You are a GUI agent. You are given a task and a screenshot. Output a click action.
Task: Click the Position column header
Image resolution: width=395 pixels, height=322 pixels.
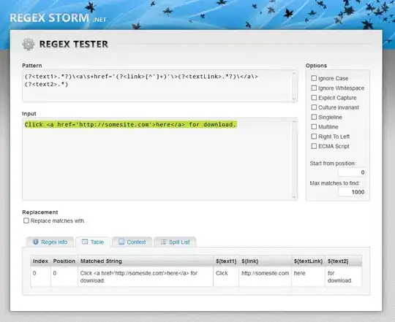[x=64, y=261]
